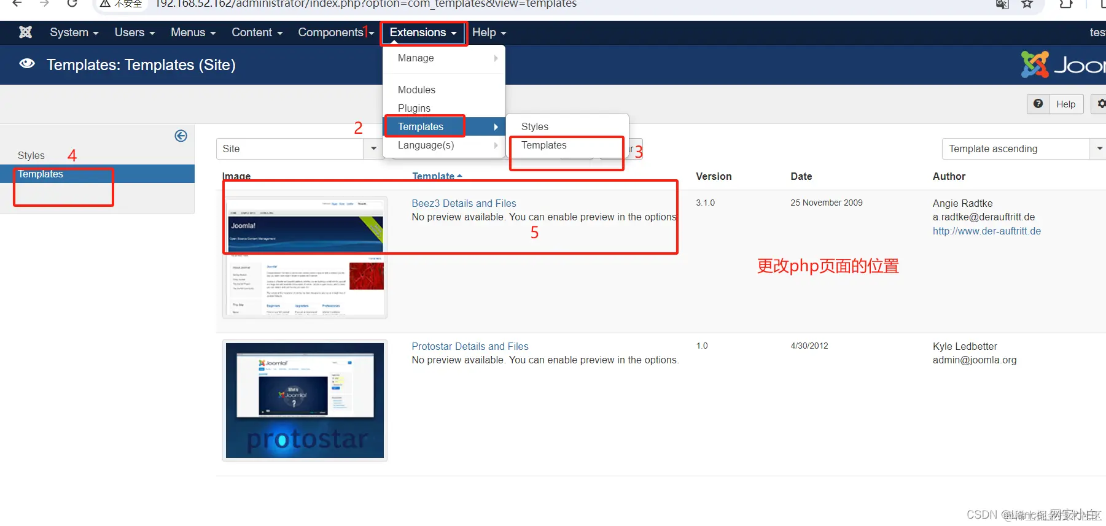Open Protostar Details and Files link
Screen dimensions: 1106x526
(470, 346)
